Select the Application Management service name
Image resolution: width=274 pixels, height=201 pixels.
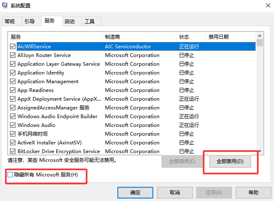(x=48, y=82)
